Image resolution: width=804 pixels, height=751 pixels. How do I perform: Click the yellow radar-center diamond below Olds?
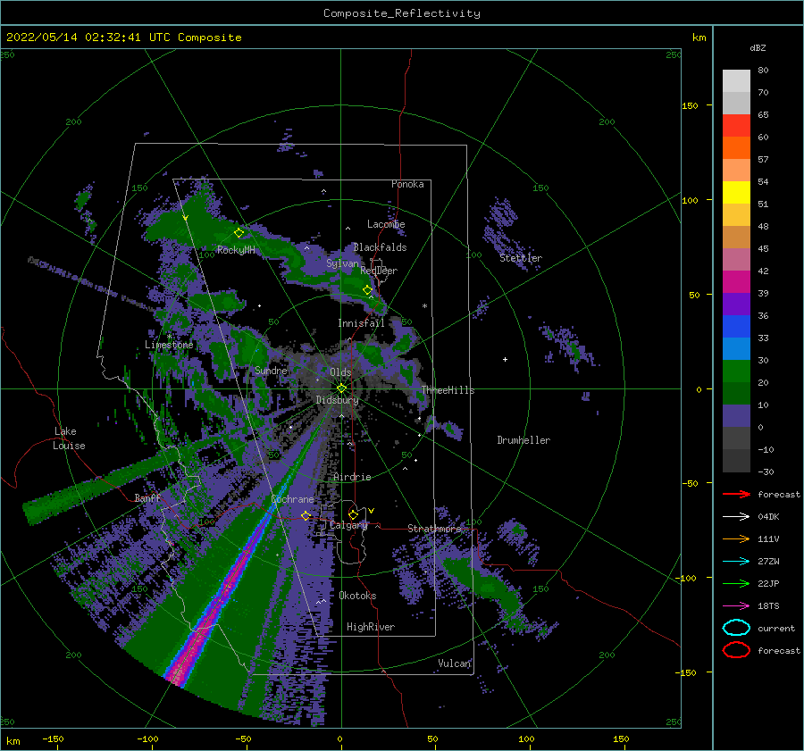[341, 388]
